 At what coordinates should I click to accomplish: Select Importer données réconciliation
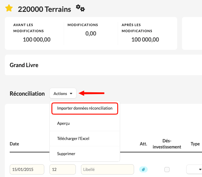click(x=85, y=108)
